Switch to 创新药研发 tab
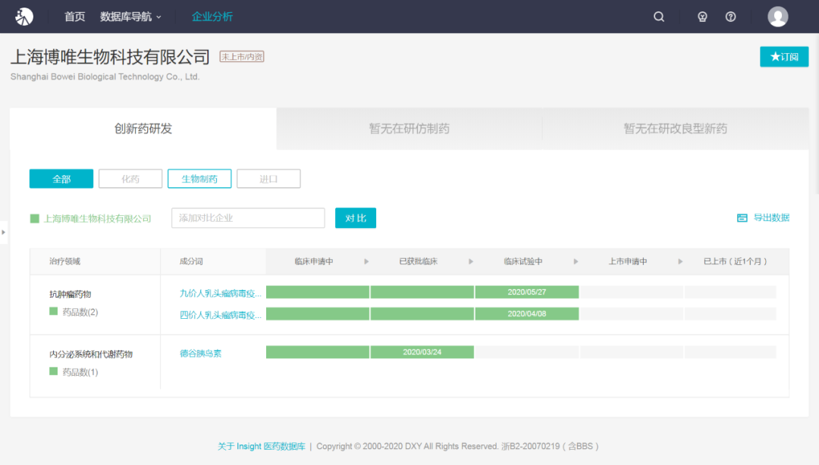The image size is (819, 465). click(143, 129)
